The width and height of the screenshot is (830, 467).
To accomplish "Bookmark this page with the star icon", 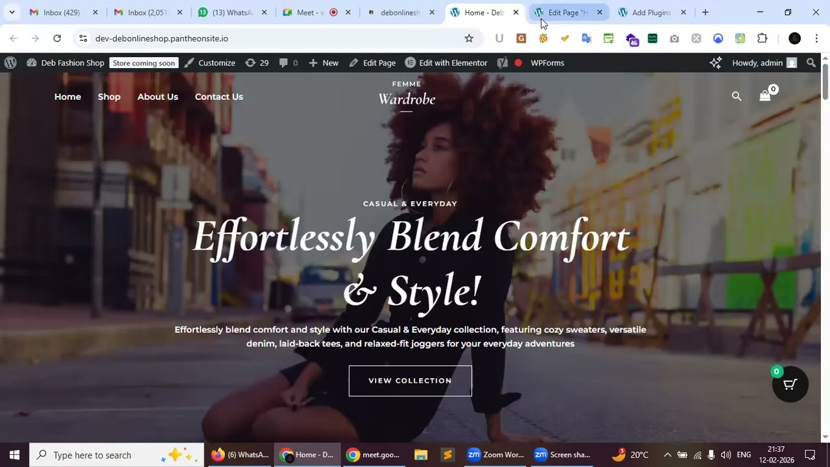I will pyautogui.click(x=469, y=38).
